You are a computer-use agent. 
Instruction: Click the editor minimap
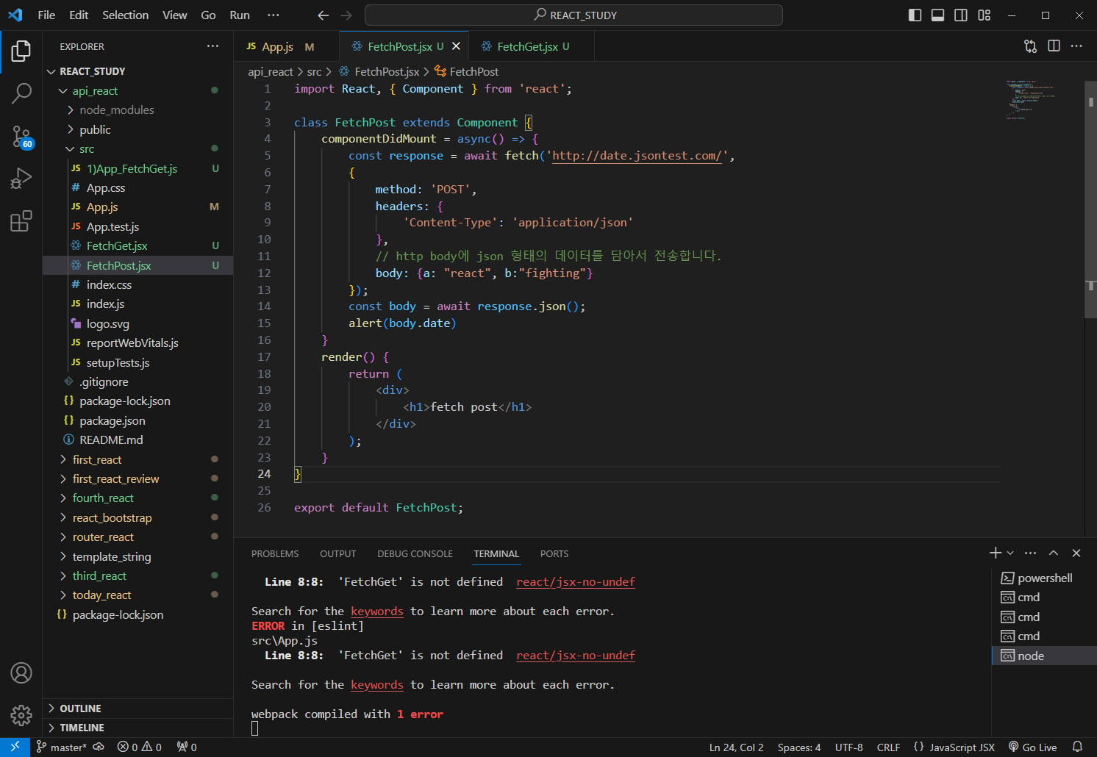(x=1040, y=99)
